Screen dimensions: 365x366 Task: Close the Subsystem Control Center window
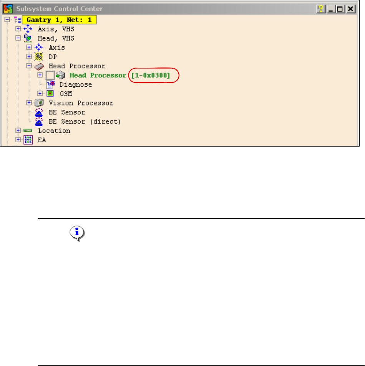coord(351,9)
